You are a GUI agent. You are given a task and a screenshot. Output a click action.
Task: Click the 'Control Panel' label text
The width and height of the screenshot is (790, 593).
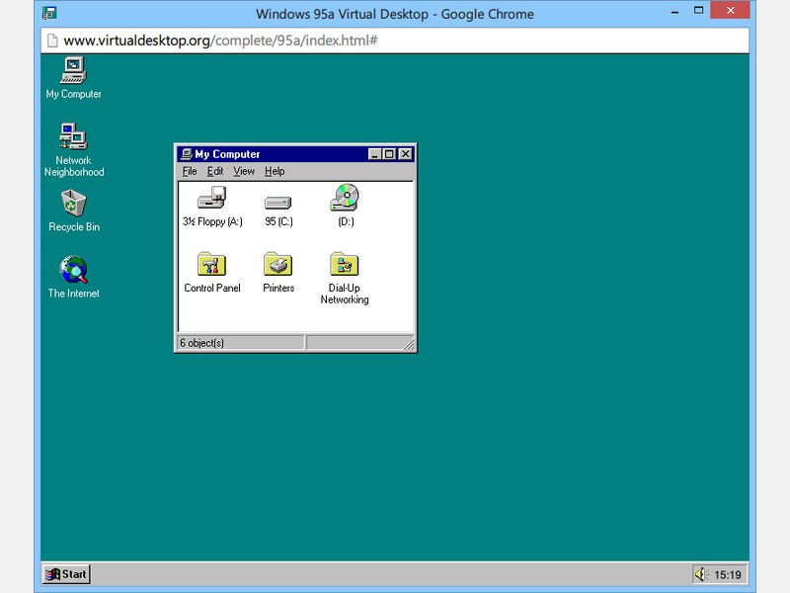click(x=212, y=288)
